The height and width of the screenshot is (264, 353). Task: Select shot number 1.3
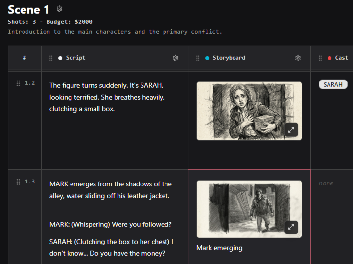(x=30, y=182)
